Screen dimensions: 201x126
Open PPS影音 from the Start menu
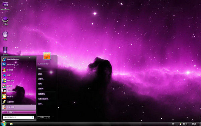click(19, 96)
